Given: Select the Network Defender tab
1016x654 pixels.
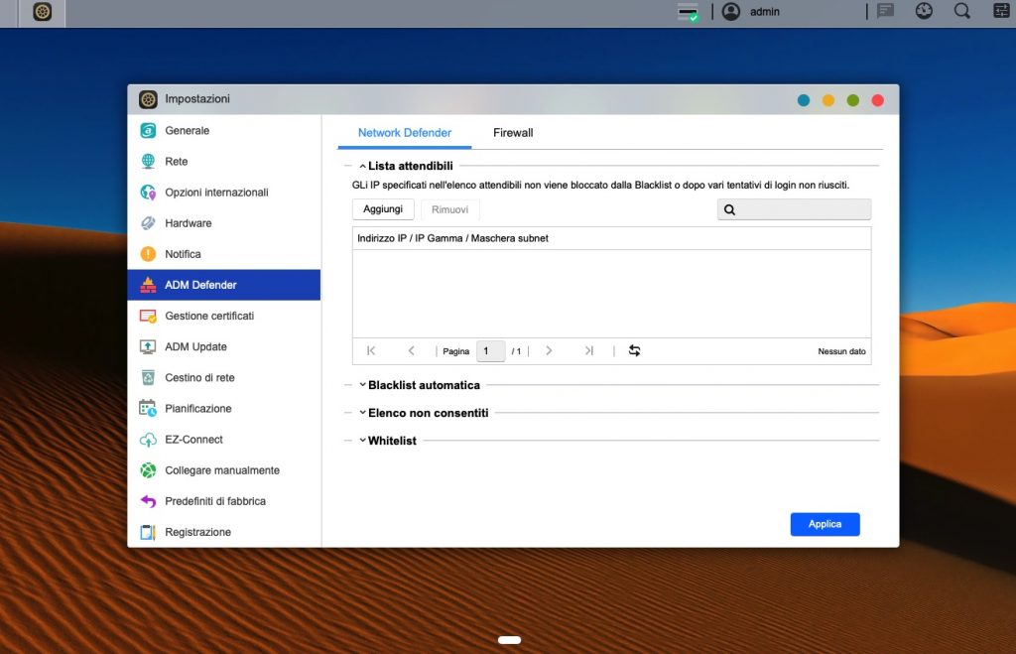Looking at the screenshot, I should click(404, 133).
